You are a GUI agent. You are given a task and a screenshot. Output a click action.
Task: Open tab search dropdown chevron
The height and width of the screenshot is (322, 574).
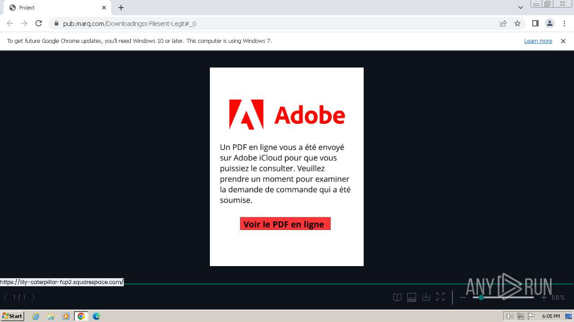coord(521,8)
